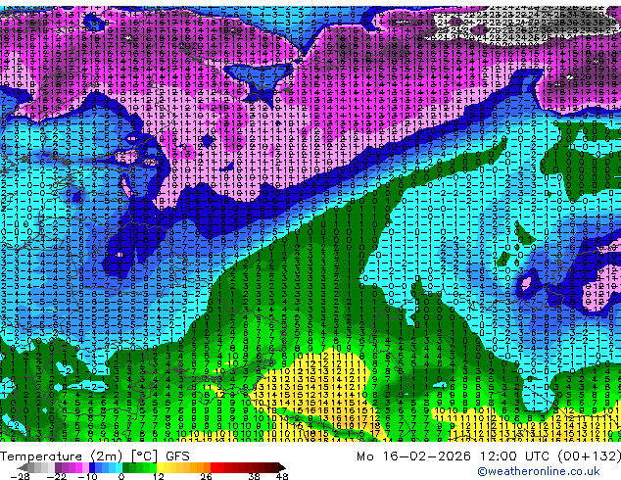Click the dark brown right arrow end of the legend
The height and width of the screenshot is (480, 621).
(x=281, y=467)
